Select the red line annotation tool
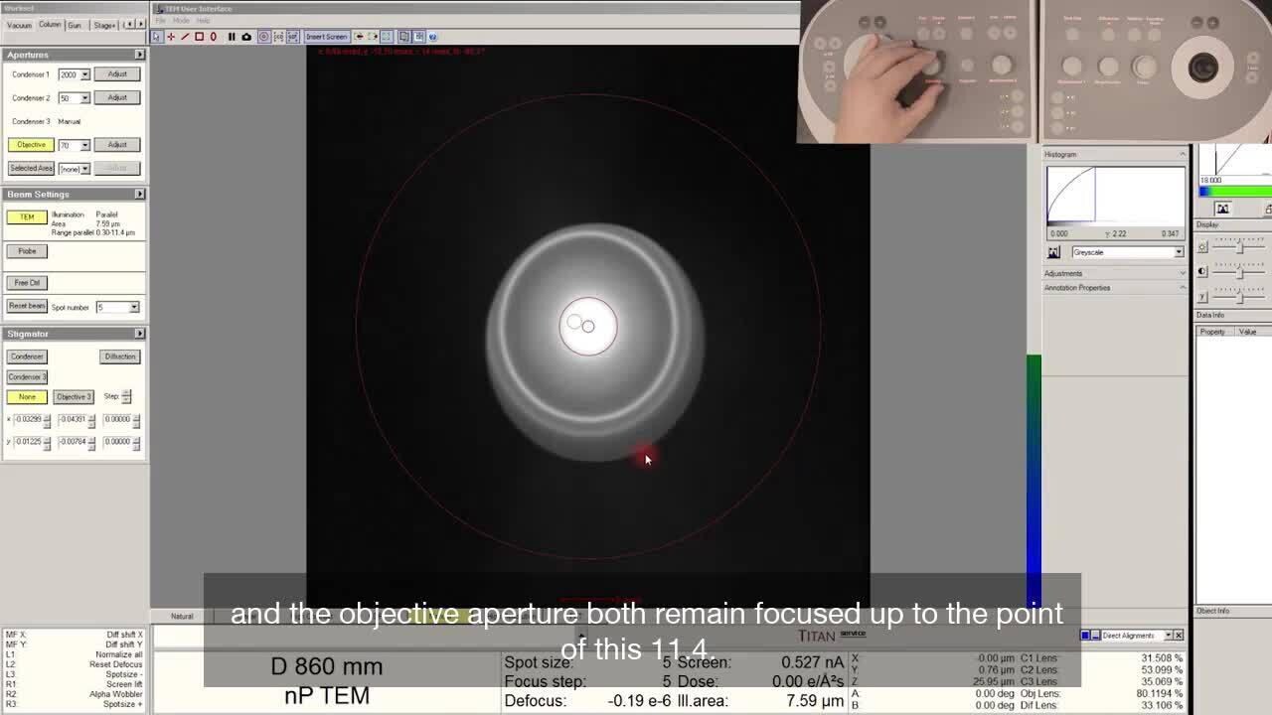Image resolution: width=1272 pixels, height=715 pixels. [185, 37]
